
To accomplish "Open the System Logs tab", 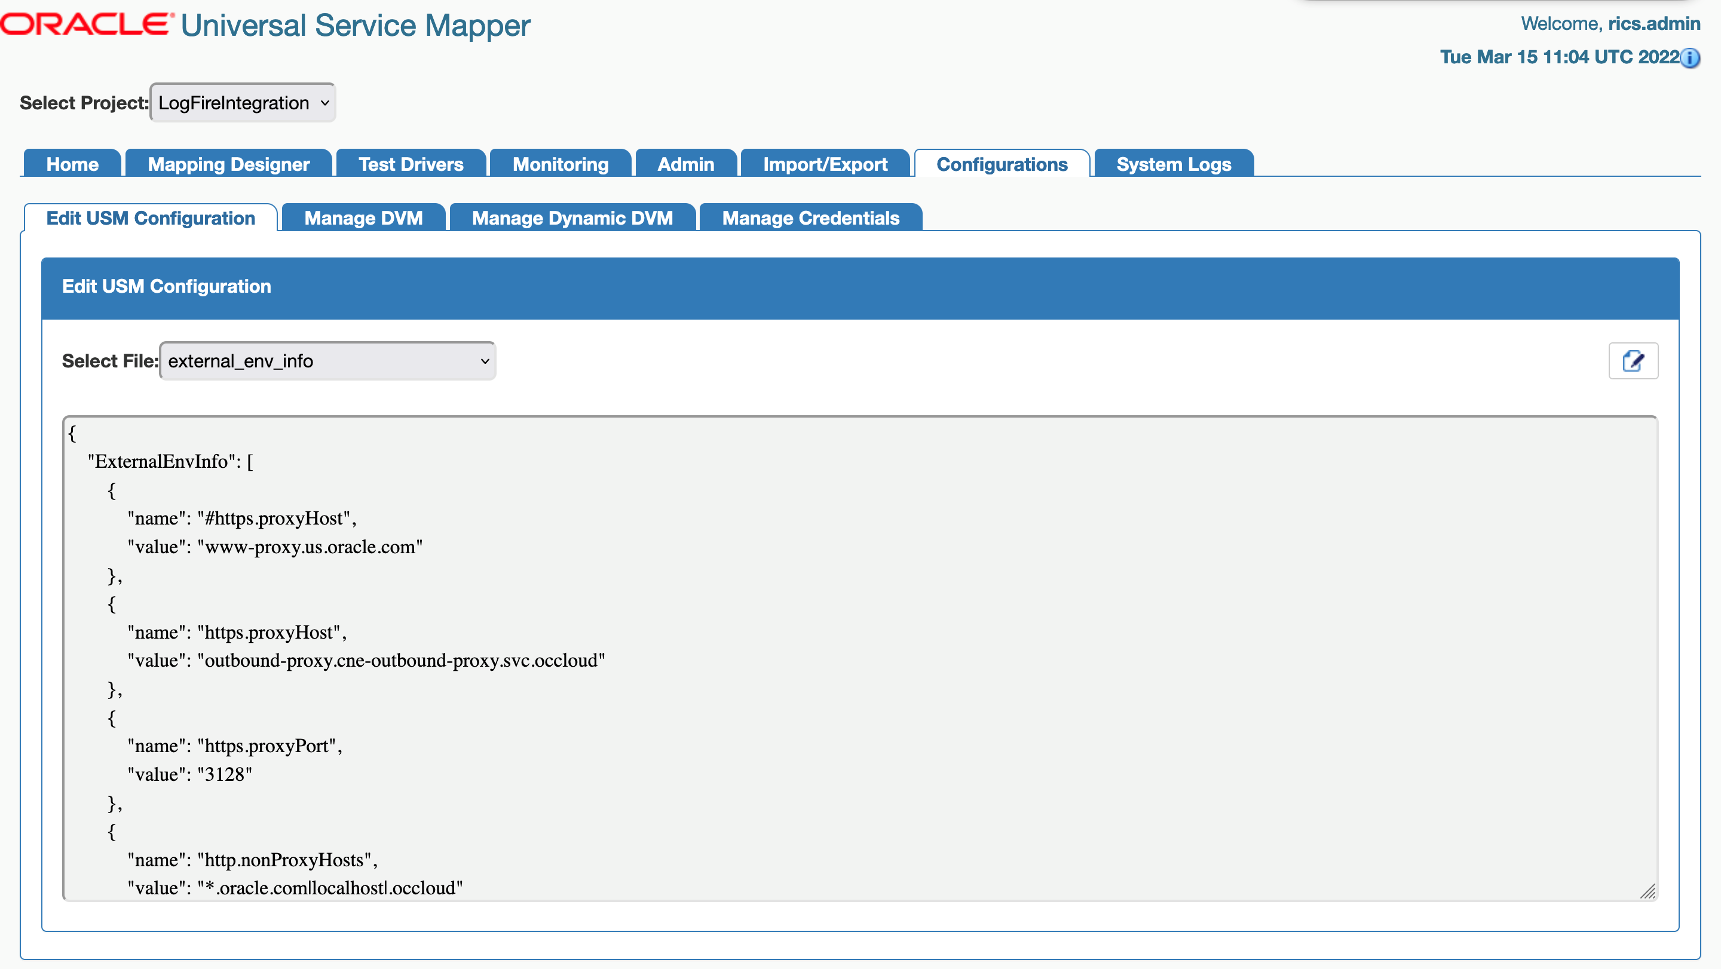I will point(1173,164).
